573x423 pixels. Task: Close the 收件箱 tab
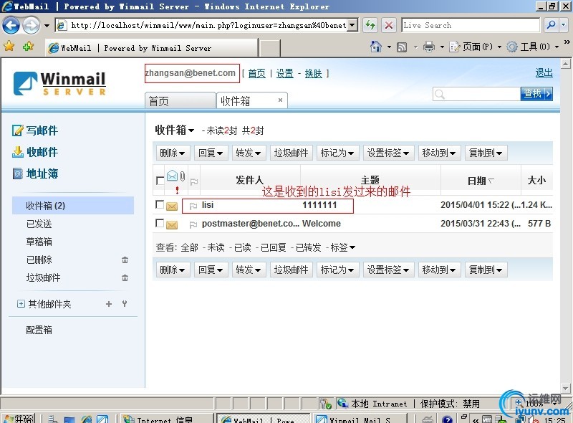point(280,100)
